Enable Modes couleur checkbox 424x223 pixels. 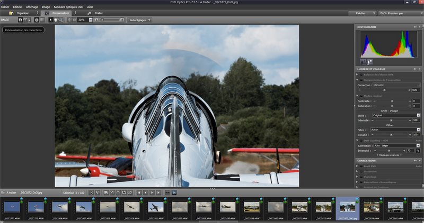(x=361, y=96)
